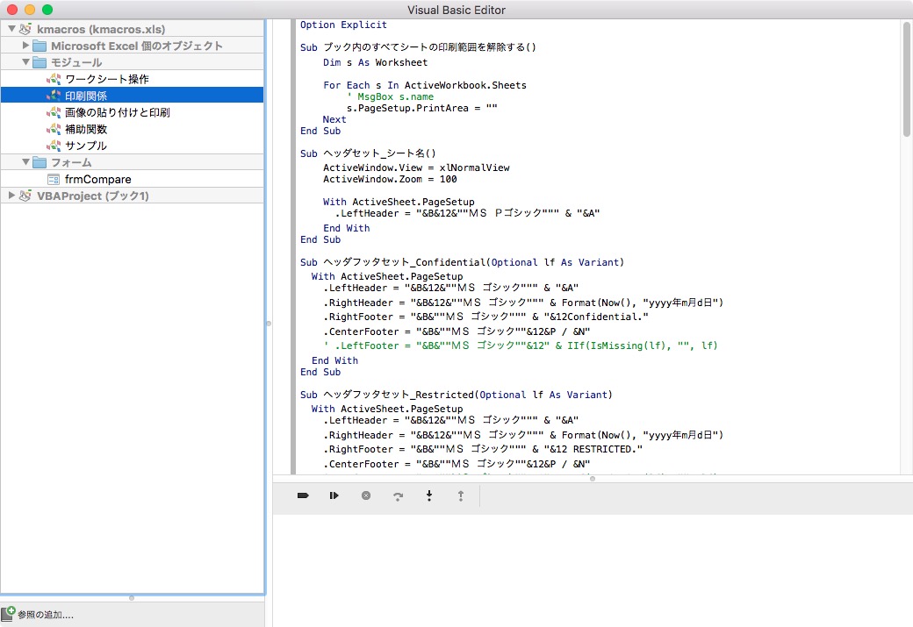Click the Dim s As Worksheet line
The image size is (913, 627).
click(x=375, y=62)
